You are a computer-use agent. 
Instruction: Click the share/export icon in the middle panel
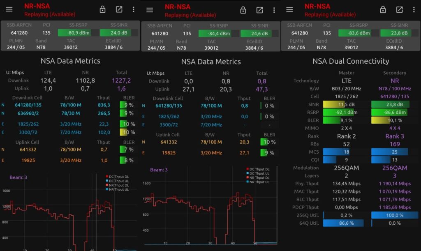point(259,10)
